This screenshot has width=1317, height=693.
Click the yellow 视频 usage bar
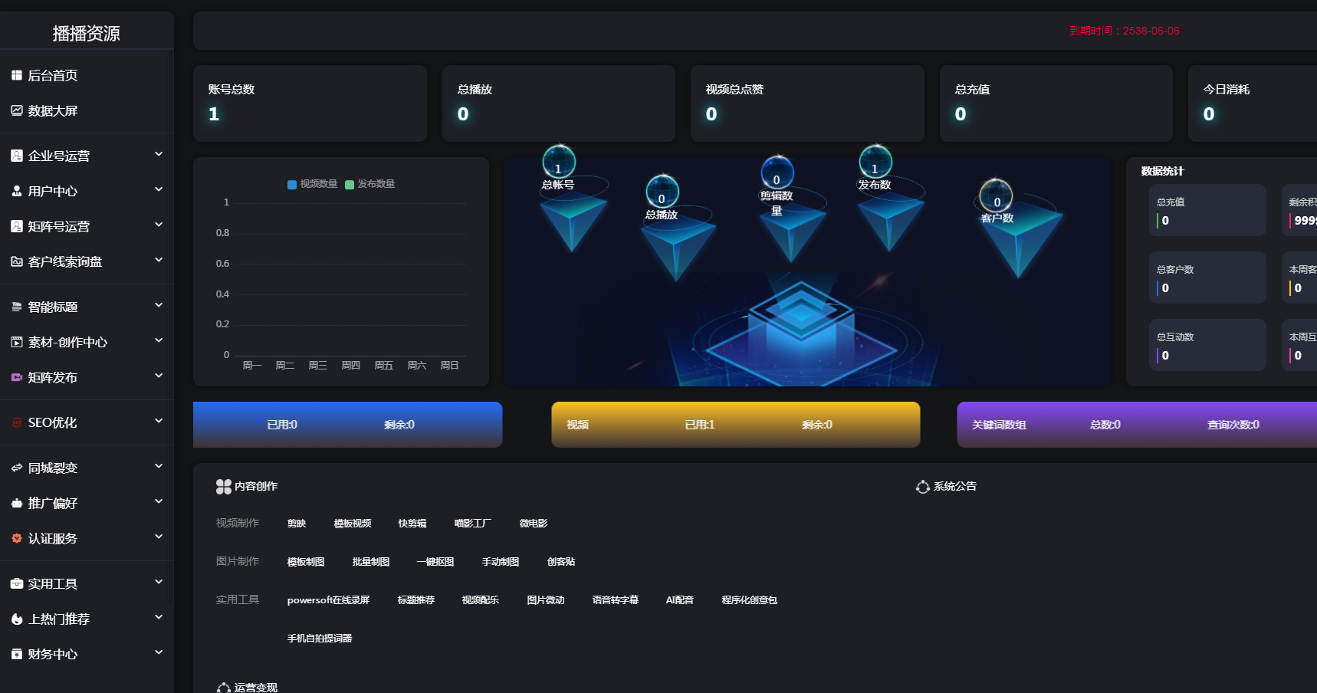[736, 425]
